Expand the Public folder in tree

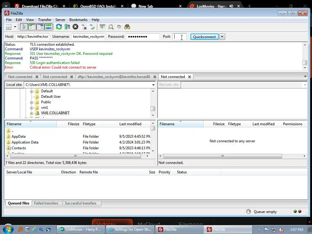pos(31,102)
